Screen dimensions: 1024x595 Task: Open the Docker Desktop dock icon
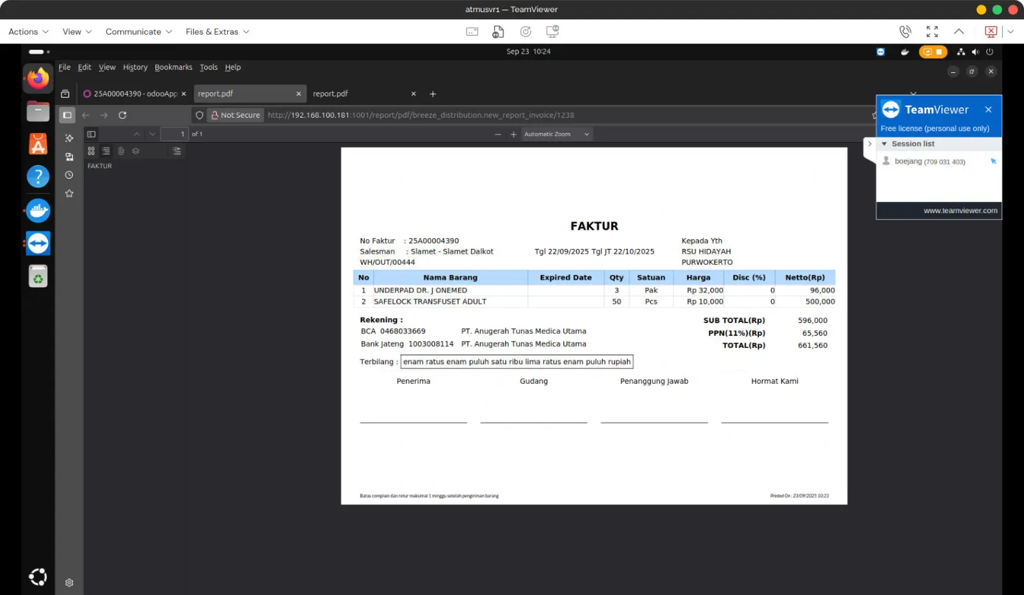pos(38,210)
